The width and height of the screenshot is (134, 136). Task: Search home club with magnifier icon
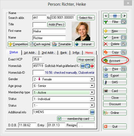[88, 66]
